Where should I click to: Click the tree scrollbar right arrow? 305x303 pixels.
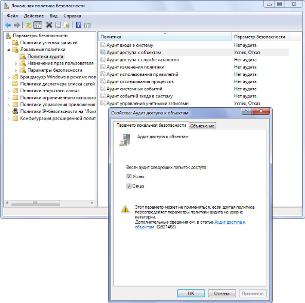point(92,203)
